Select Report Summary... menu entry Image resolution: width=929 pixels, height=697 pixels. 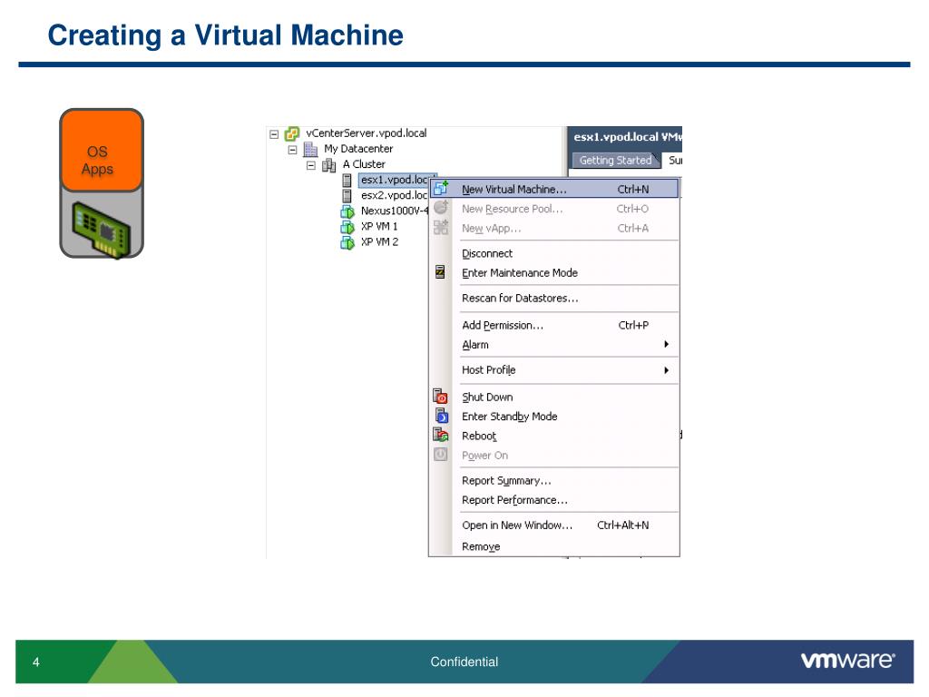554,481
